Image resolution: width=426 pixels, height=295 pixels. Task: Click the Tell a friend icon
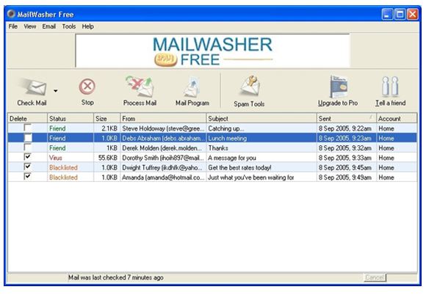tap(390, 87)
